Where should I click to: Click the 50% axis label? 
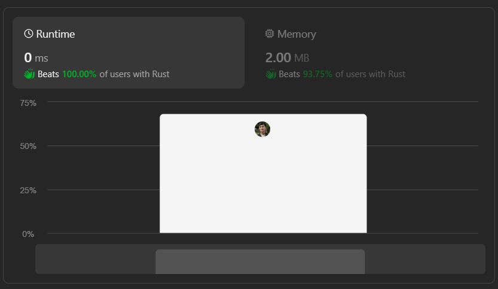(x=28, y=147)
